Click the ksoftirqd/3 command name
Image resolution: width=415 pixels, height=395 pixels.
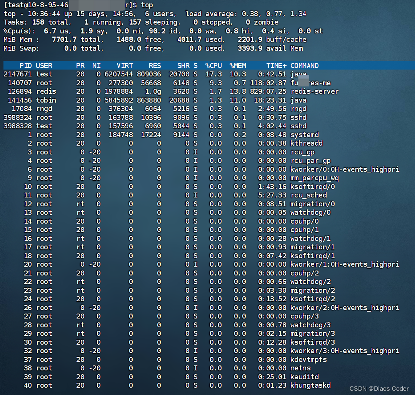(313, 342)
